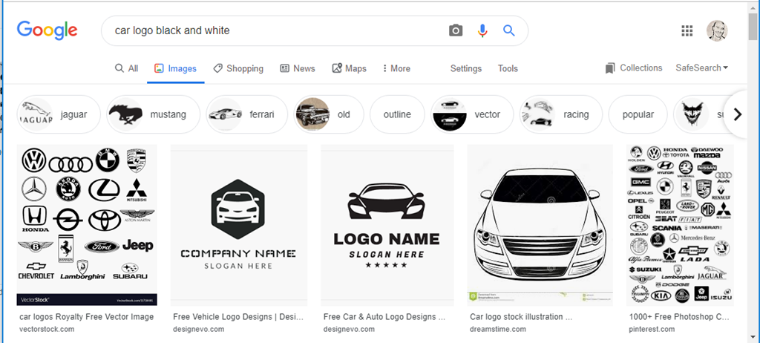Select the Maps tab
760x343 pixels.
point(349,68)
